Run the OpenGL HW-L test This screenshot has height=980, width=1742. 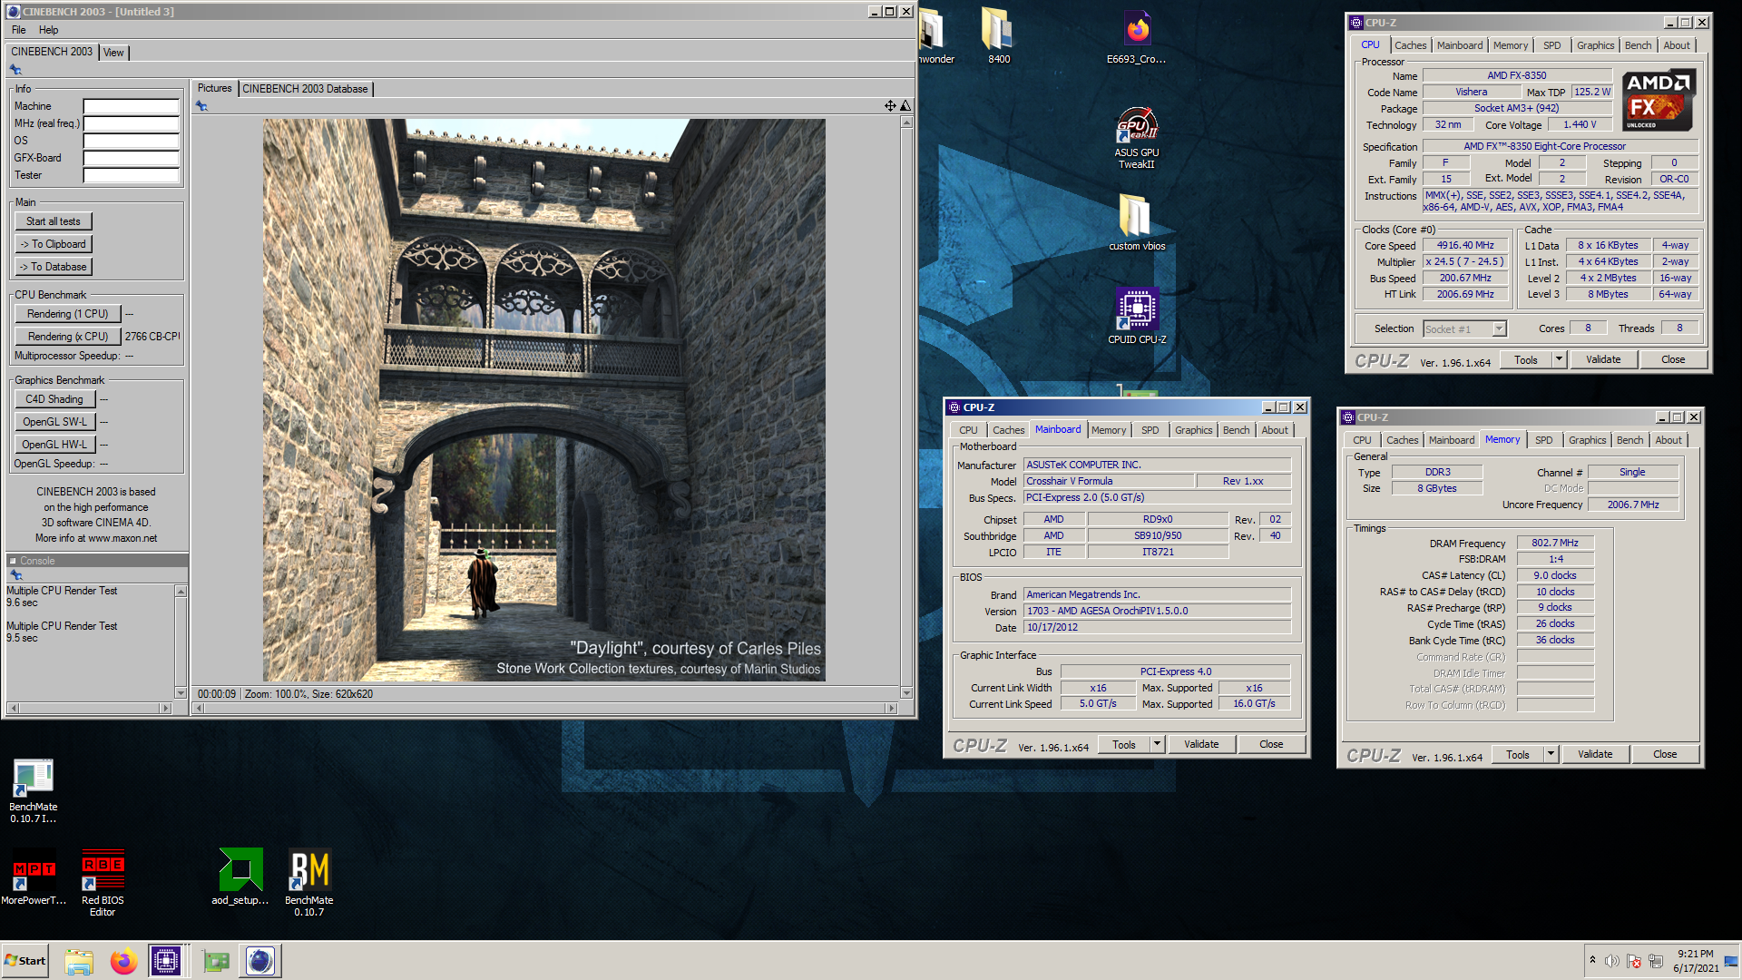click(54, 445)
